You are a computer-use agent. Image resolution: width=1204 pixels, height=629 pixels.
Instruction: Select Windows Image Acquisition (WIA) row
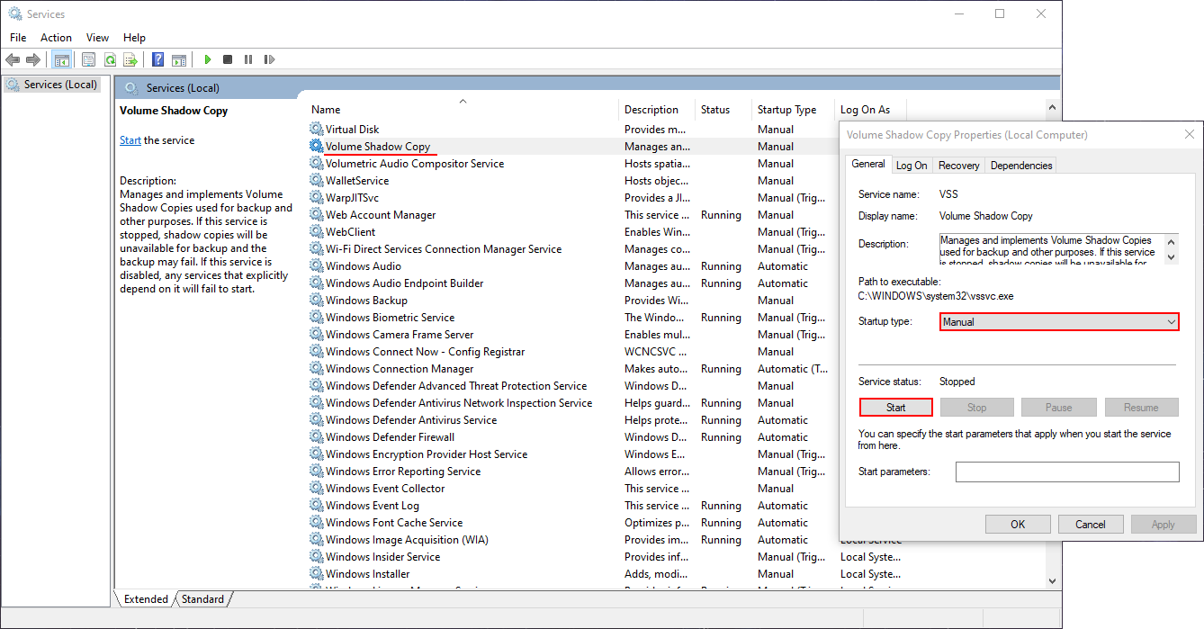point(572,539)
